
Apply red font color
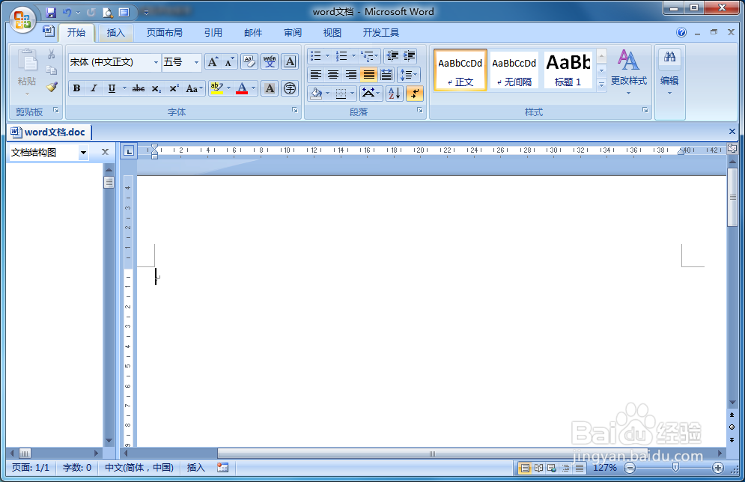pos(242,88)
